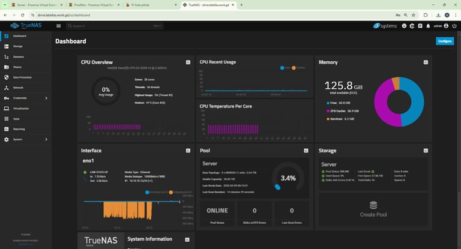Click the browser address bar

(x=212, y=15)
